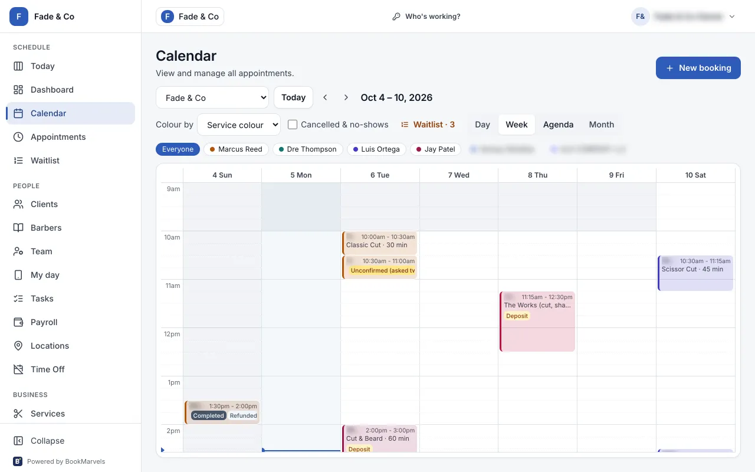Open the 10:00am Classic Cut appointment
This screenshot has height=472, width=755.
coord(379,243)
